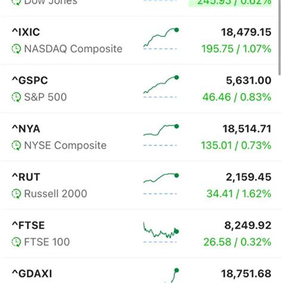Viewport: 283px width, 283px height.
Task: Click the clock icon beside S&P 500
Action: [x=16, y=97]
